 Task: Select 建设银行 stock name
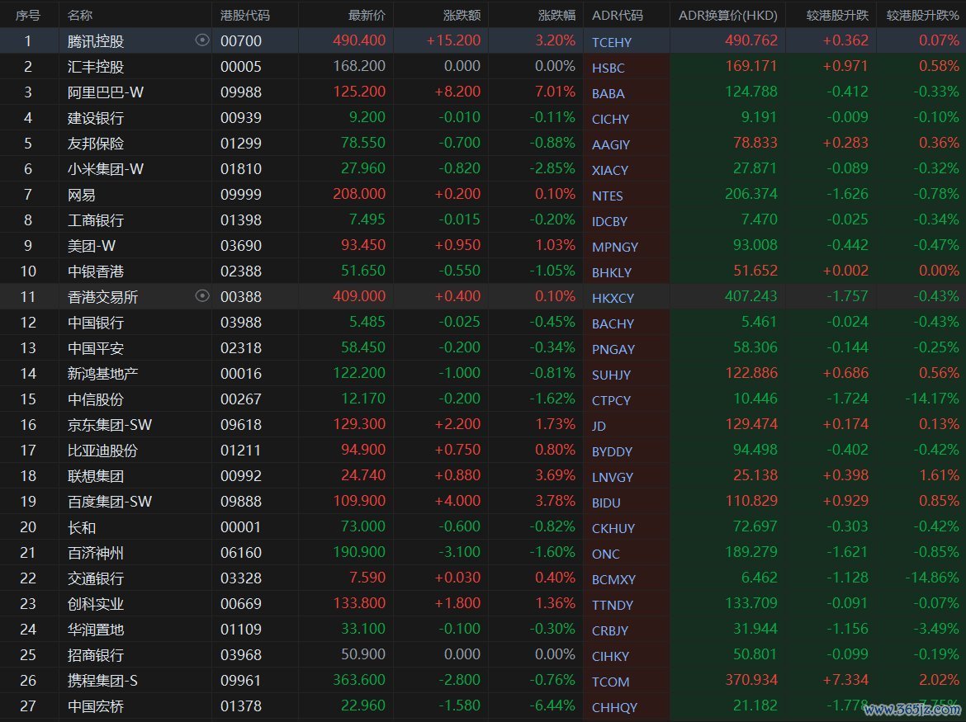(x=96, y=117)
